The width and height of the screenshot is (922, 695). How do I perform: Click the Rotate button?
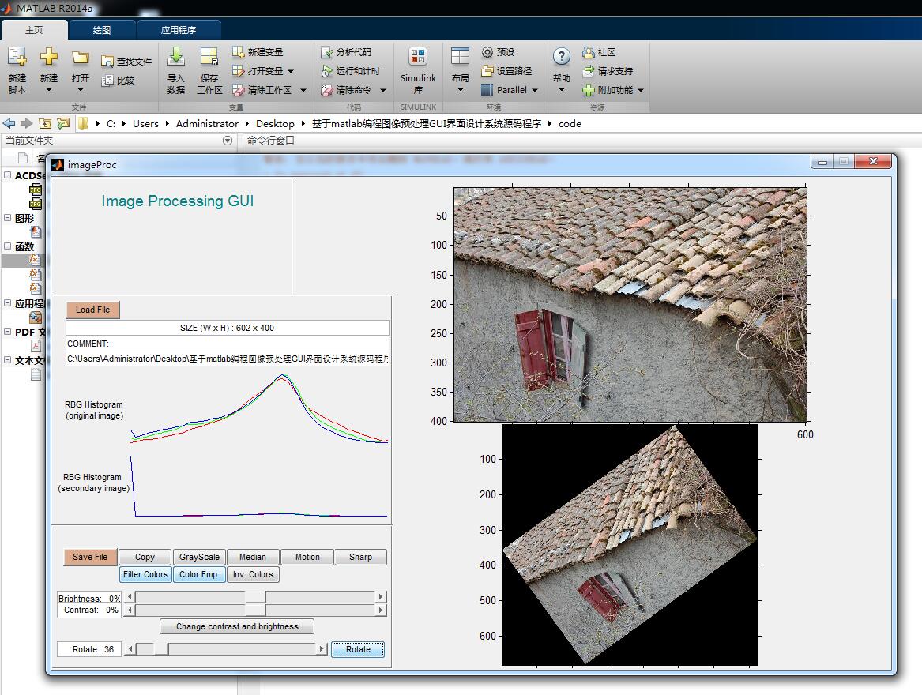tap(358, 649)
